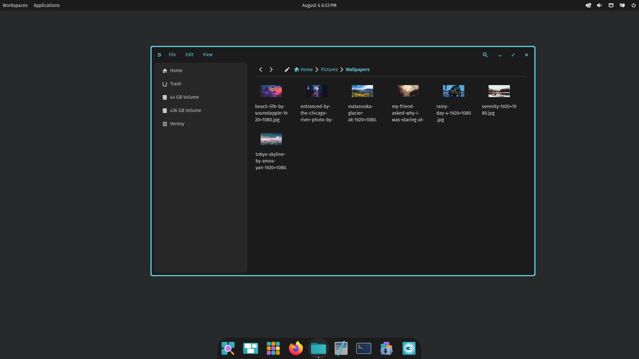The image size is (639, 359).
Task: Click the 436 GB Volume disk icon
Action: (x=165, y=111)
